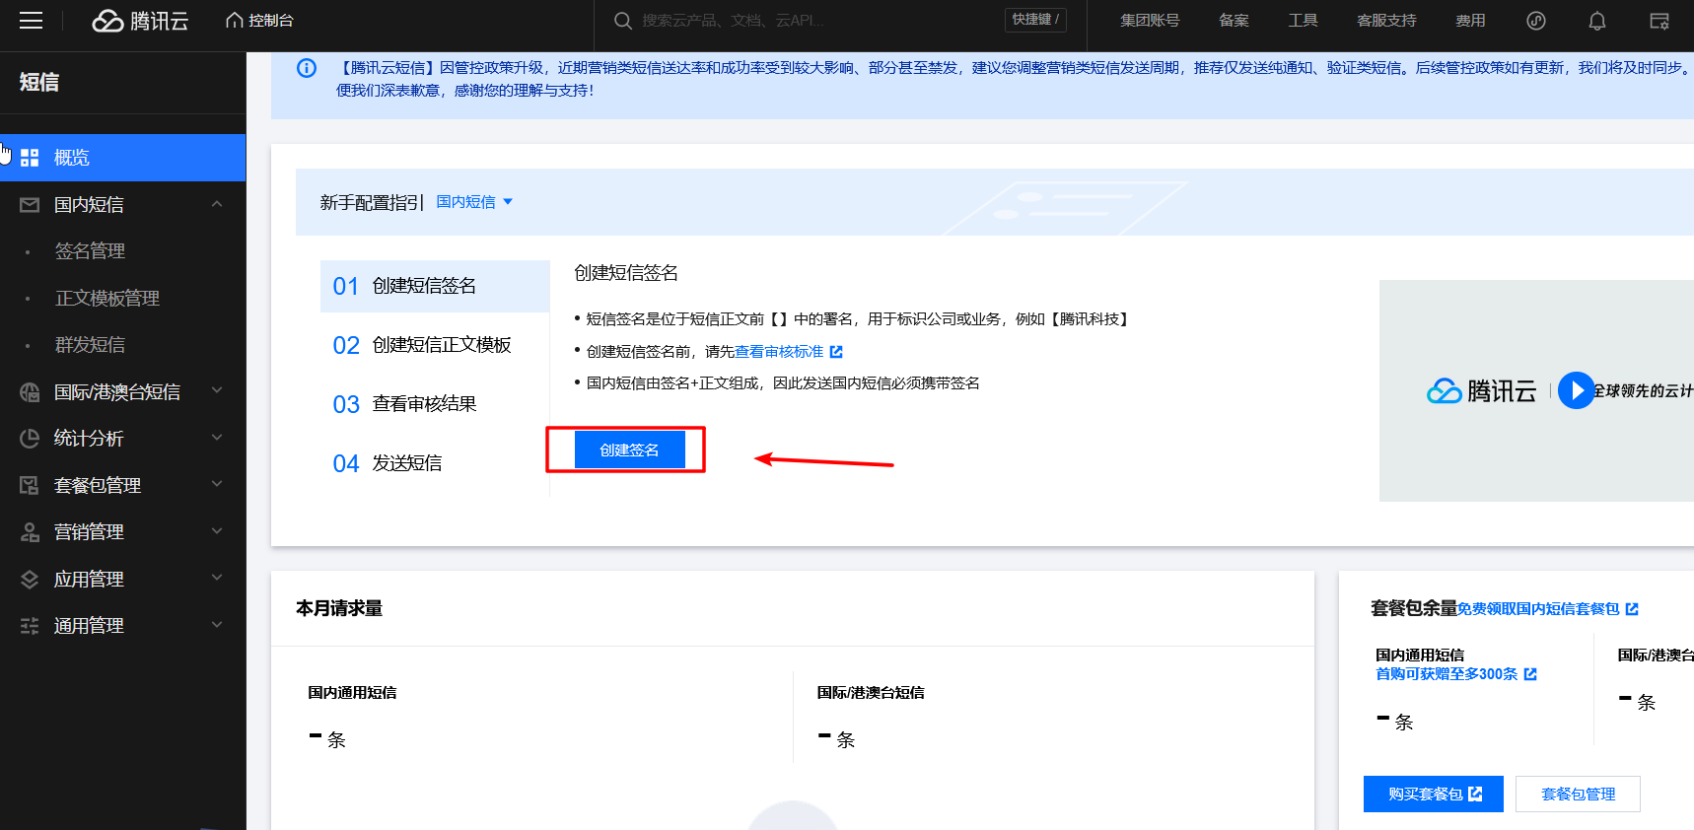Click the 短信 product title in sidebar

(39, 83)
